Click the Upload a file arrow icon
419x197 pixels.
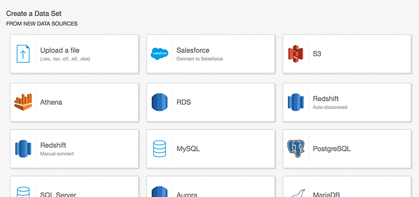click(x=23, y=54)
